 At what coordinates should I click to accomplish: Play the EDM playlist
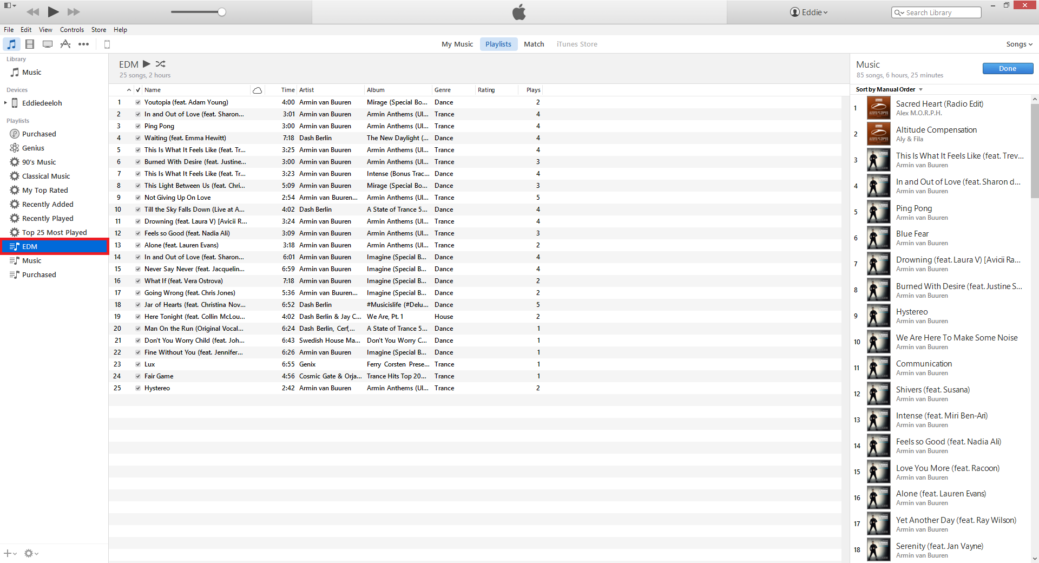click(147, 64)
